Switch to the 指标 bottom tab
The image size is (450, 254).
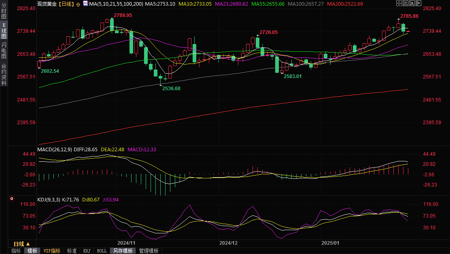pos(16,251)
